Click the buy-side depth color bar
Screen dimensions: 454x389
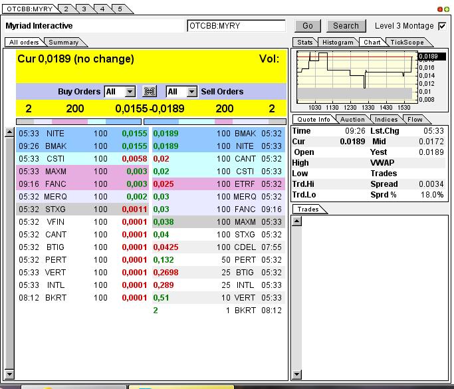(78, 122)
